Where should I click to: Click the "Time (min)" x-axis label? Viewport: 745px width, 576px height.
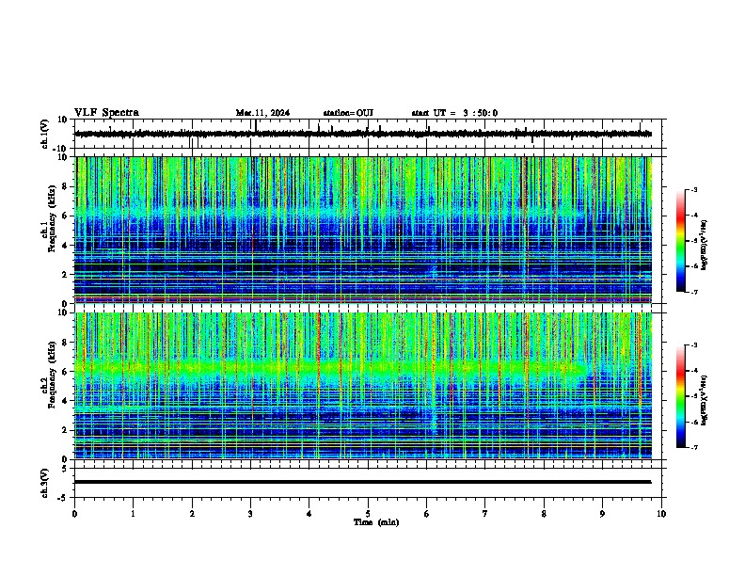(x=376, y=522)
